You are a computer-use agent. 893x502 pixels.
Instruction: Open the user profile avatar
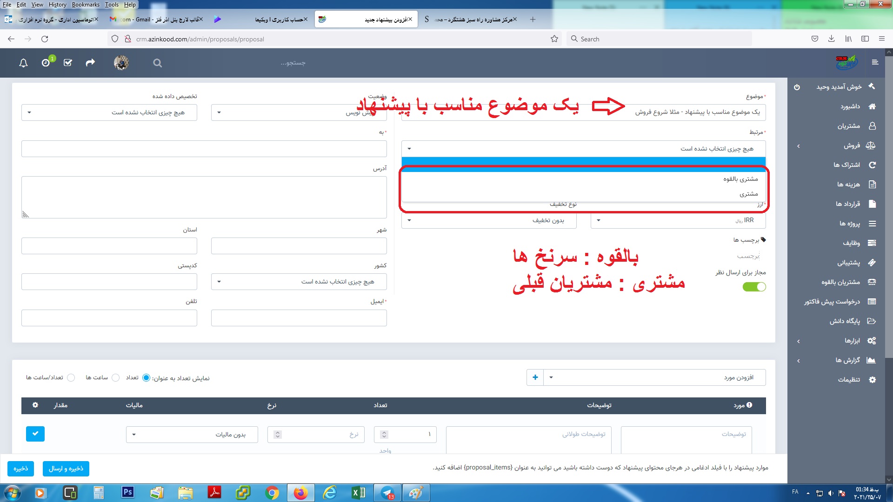[x=121, y=63]
